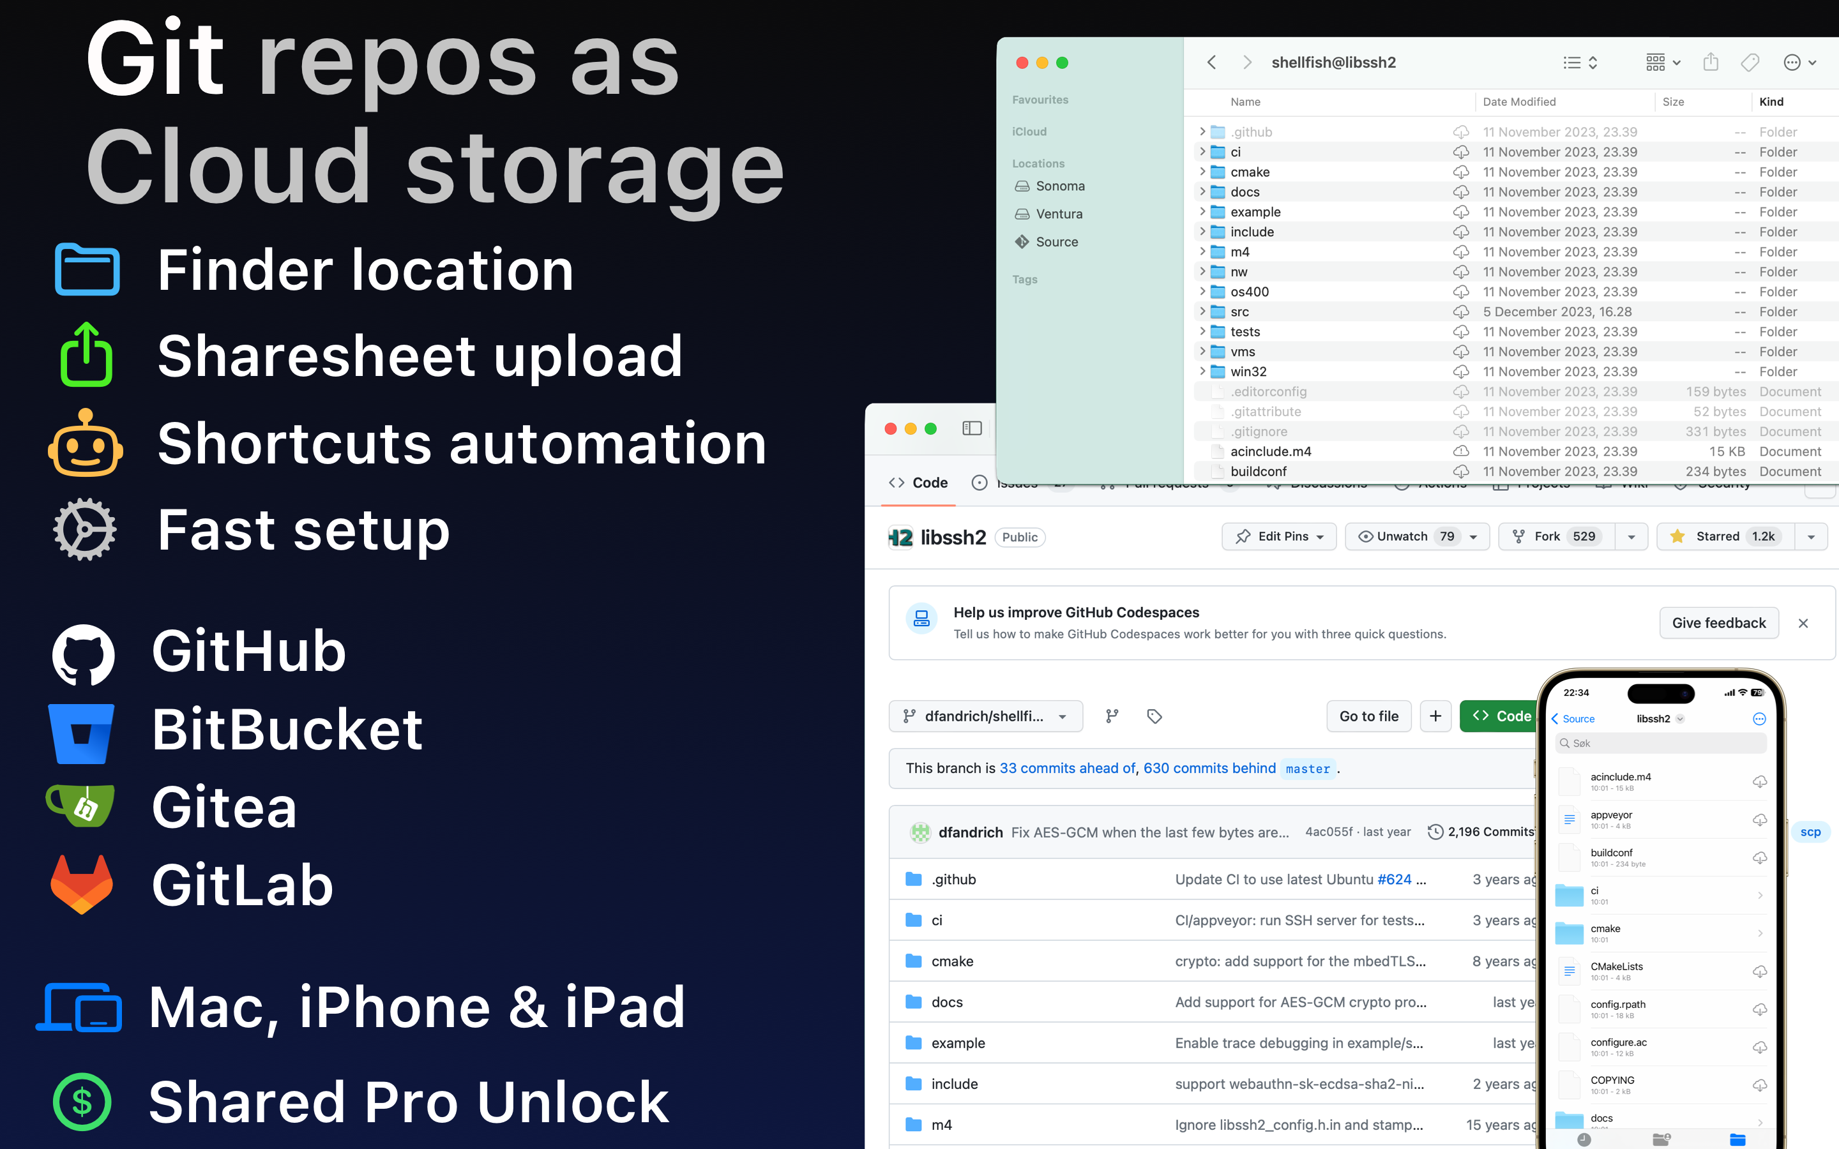The height and width of the screenshot is (1149, 1839).
Task: Toggle the browser sidebar icon
Action: tap(972, 428)
